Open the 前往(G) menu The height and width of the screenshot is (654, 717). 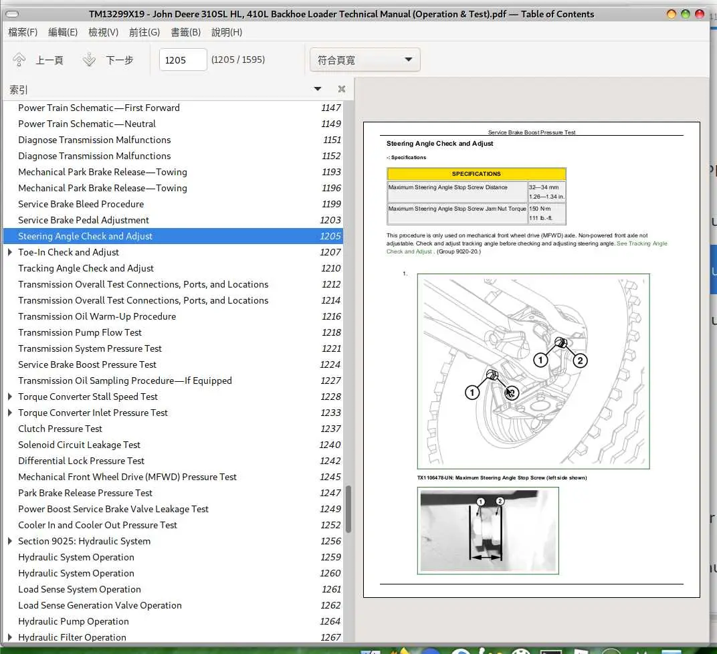(x=144, y=32)
